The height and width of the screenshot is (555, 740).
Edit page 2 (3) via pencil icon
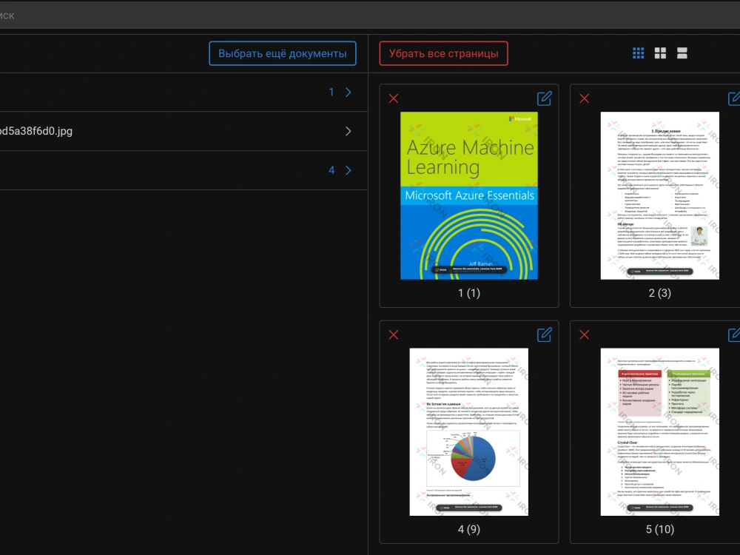click(734, 98)
